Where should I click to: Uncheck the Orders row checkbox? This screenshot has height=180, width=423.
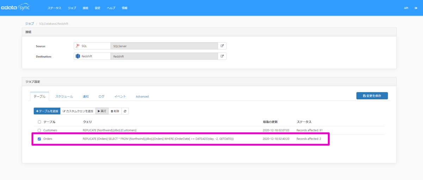pyautogui.click(x=39, y=139)
